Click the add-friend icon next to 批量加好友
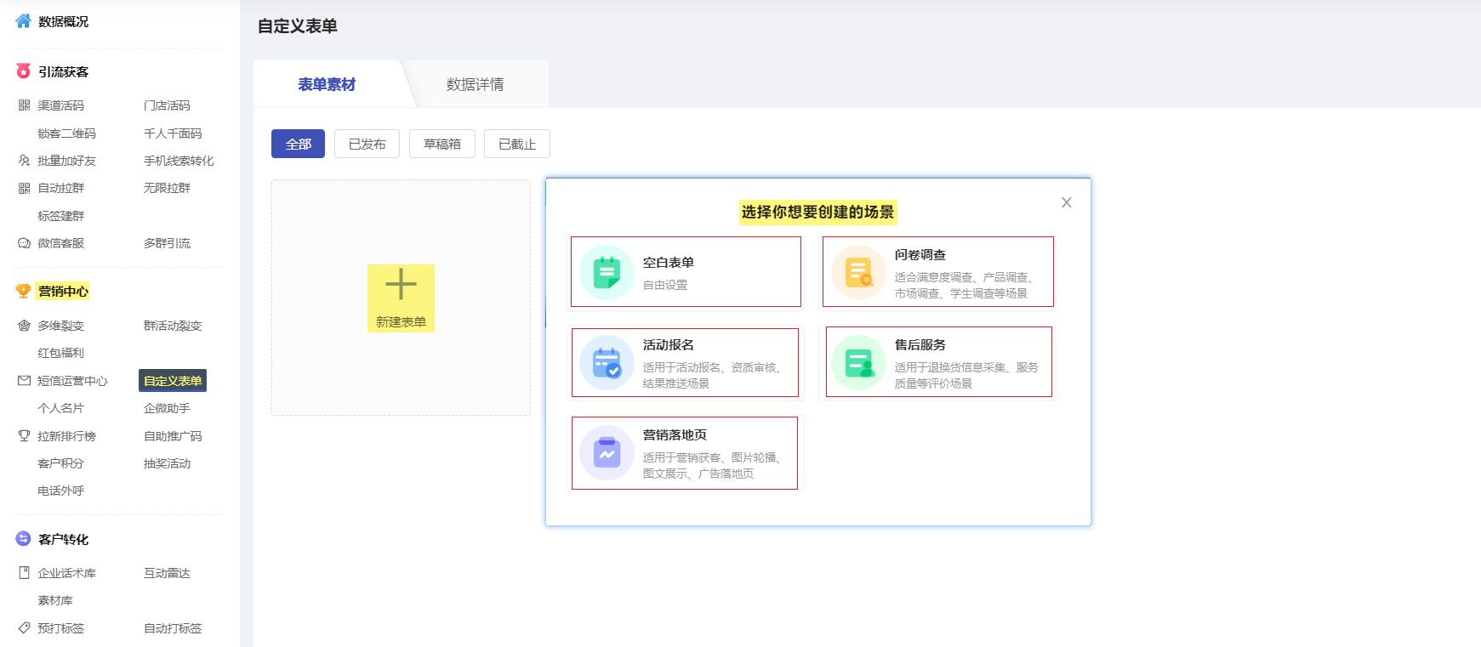The image size is (1481, 647). [x=24, y=161]
